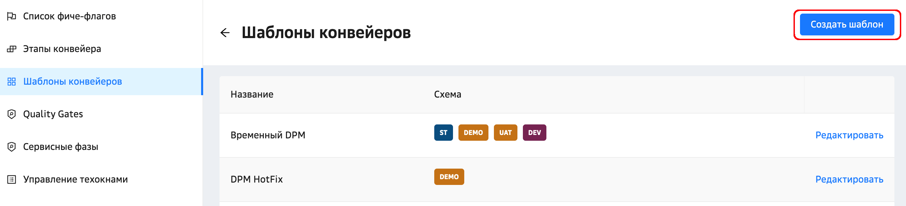Navigate to Quality Gates page
906x206 pixels.
[x=53, y=114]
